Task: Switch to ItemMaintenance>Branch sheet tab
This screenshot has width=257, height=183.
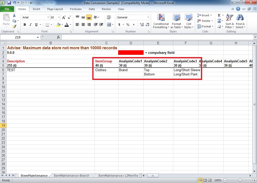Action: click(x=71, y=175)
